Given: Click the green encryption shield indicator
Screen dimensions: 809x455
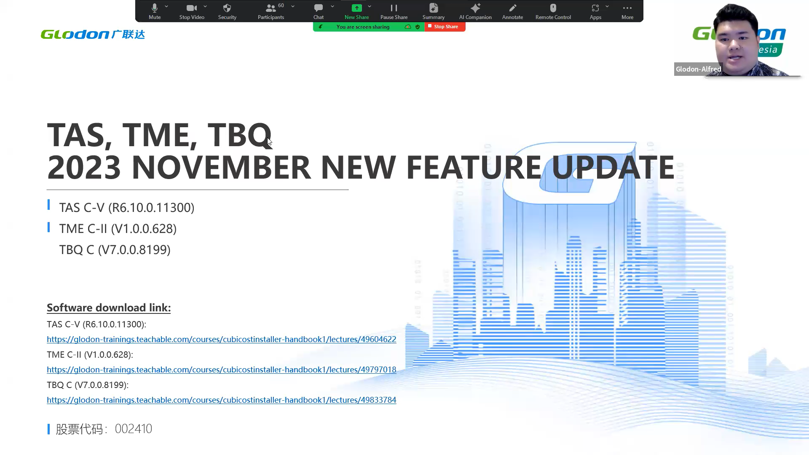Looking at the screenshot, I should (x=418, y=27).
